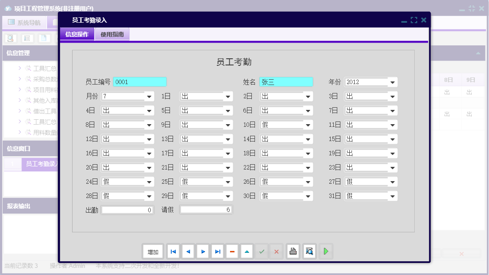
Task: Click the 员工编号 field containing 0001
Action: point(139,82)
